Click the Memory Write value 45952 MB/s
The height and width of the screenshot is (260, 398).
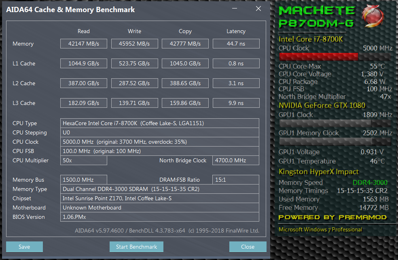135,44
